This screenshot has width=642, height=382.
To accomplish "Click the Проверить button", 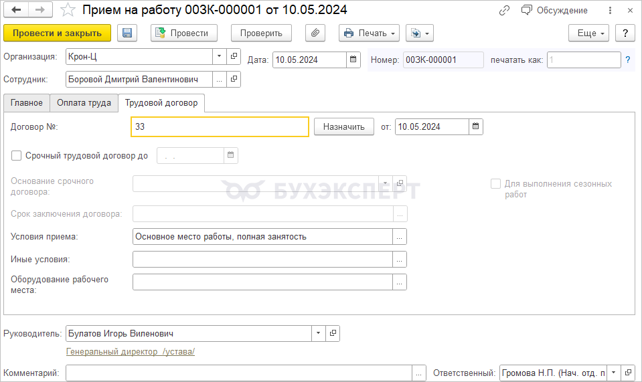I will click(x=261, y=33).
